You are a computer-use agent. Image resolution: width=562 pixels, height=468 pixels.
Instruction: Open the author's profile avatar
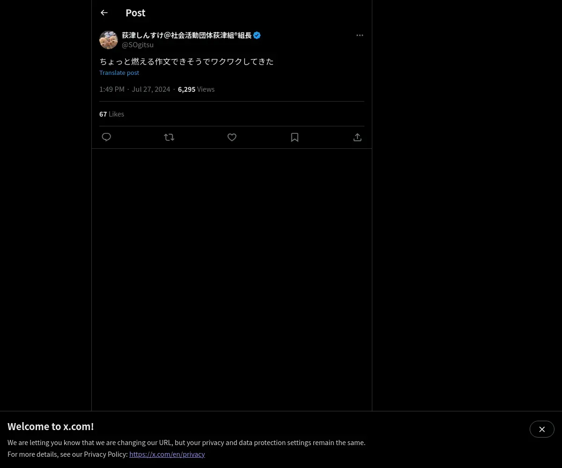coord(109,40)
